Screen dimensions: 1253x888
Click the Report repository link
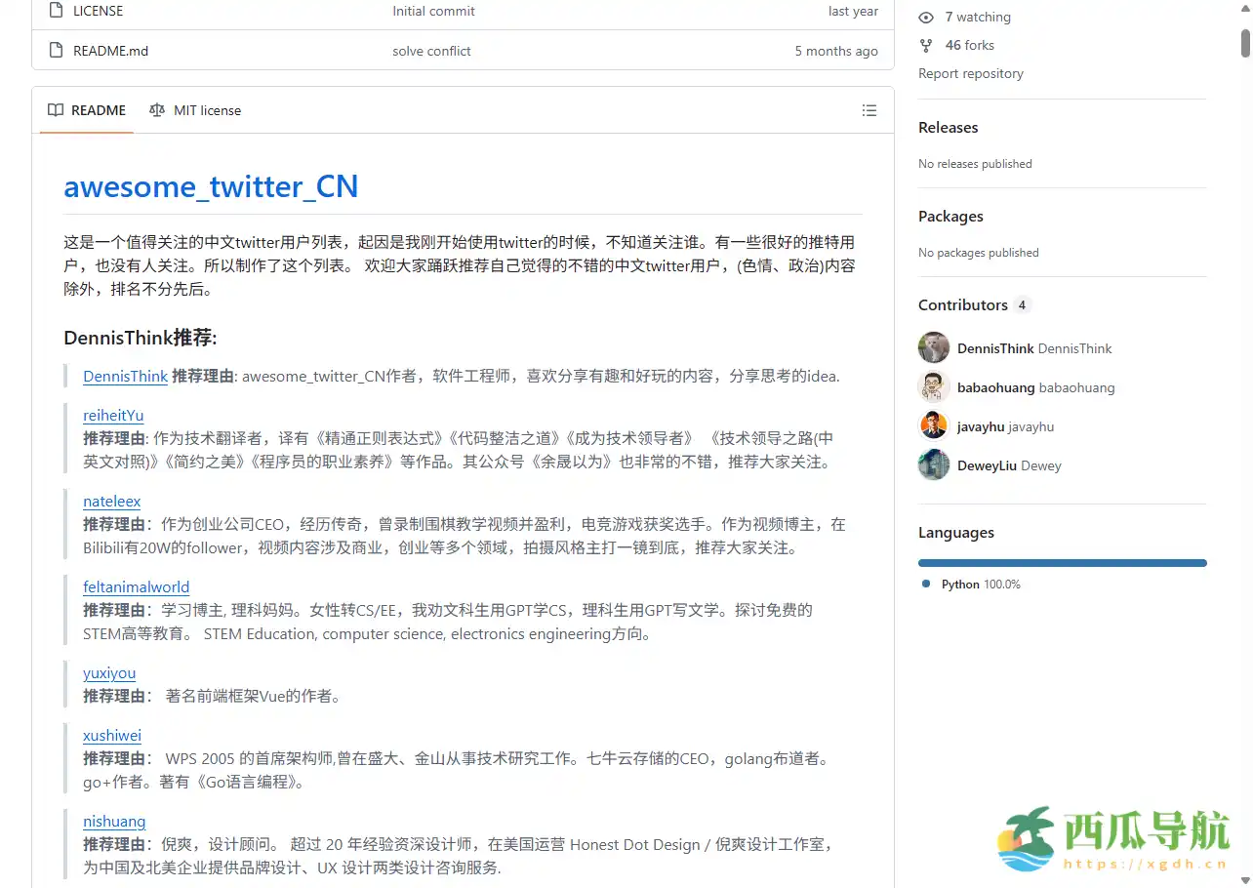pos(971,73)
